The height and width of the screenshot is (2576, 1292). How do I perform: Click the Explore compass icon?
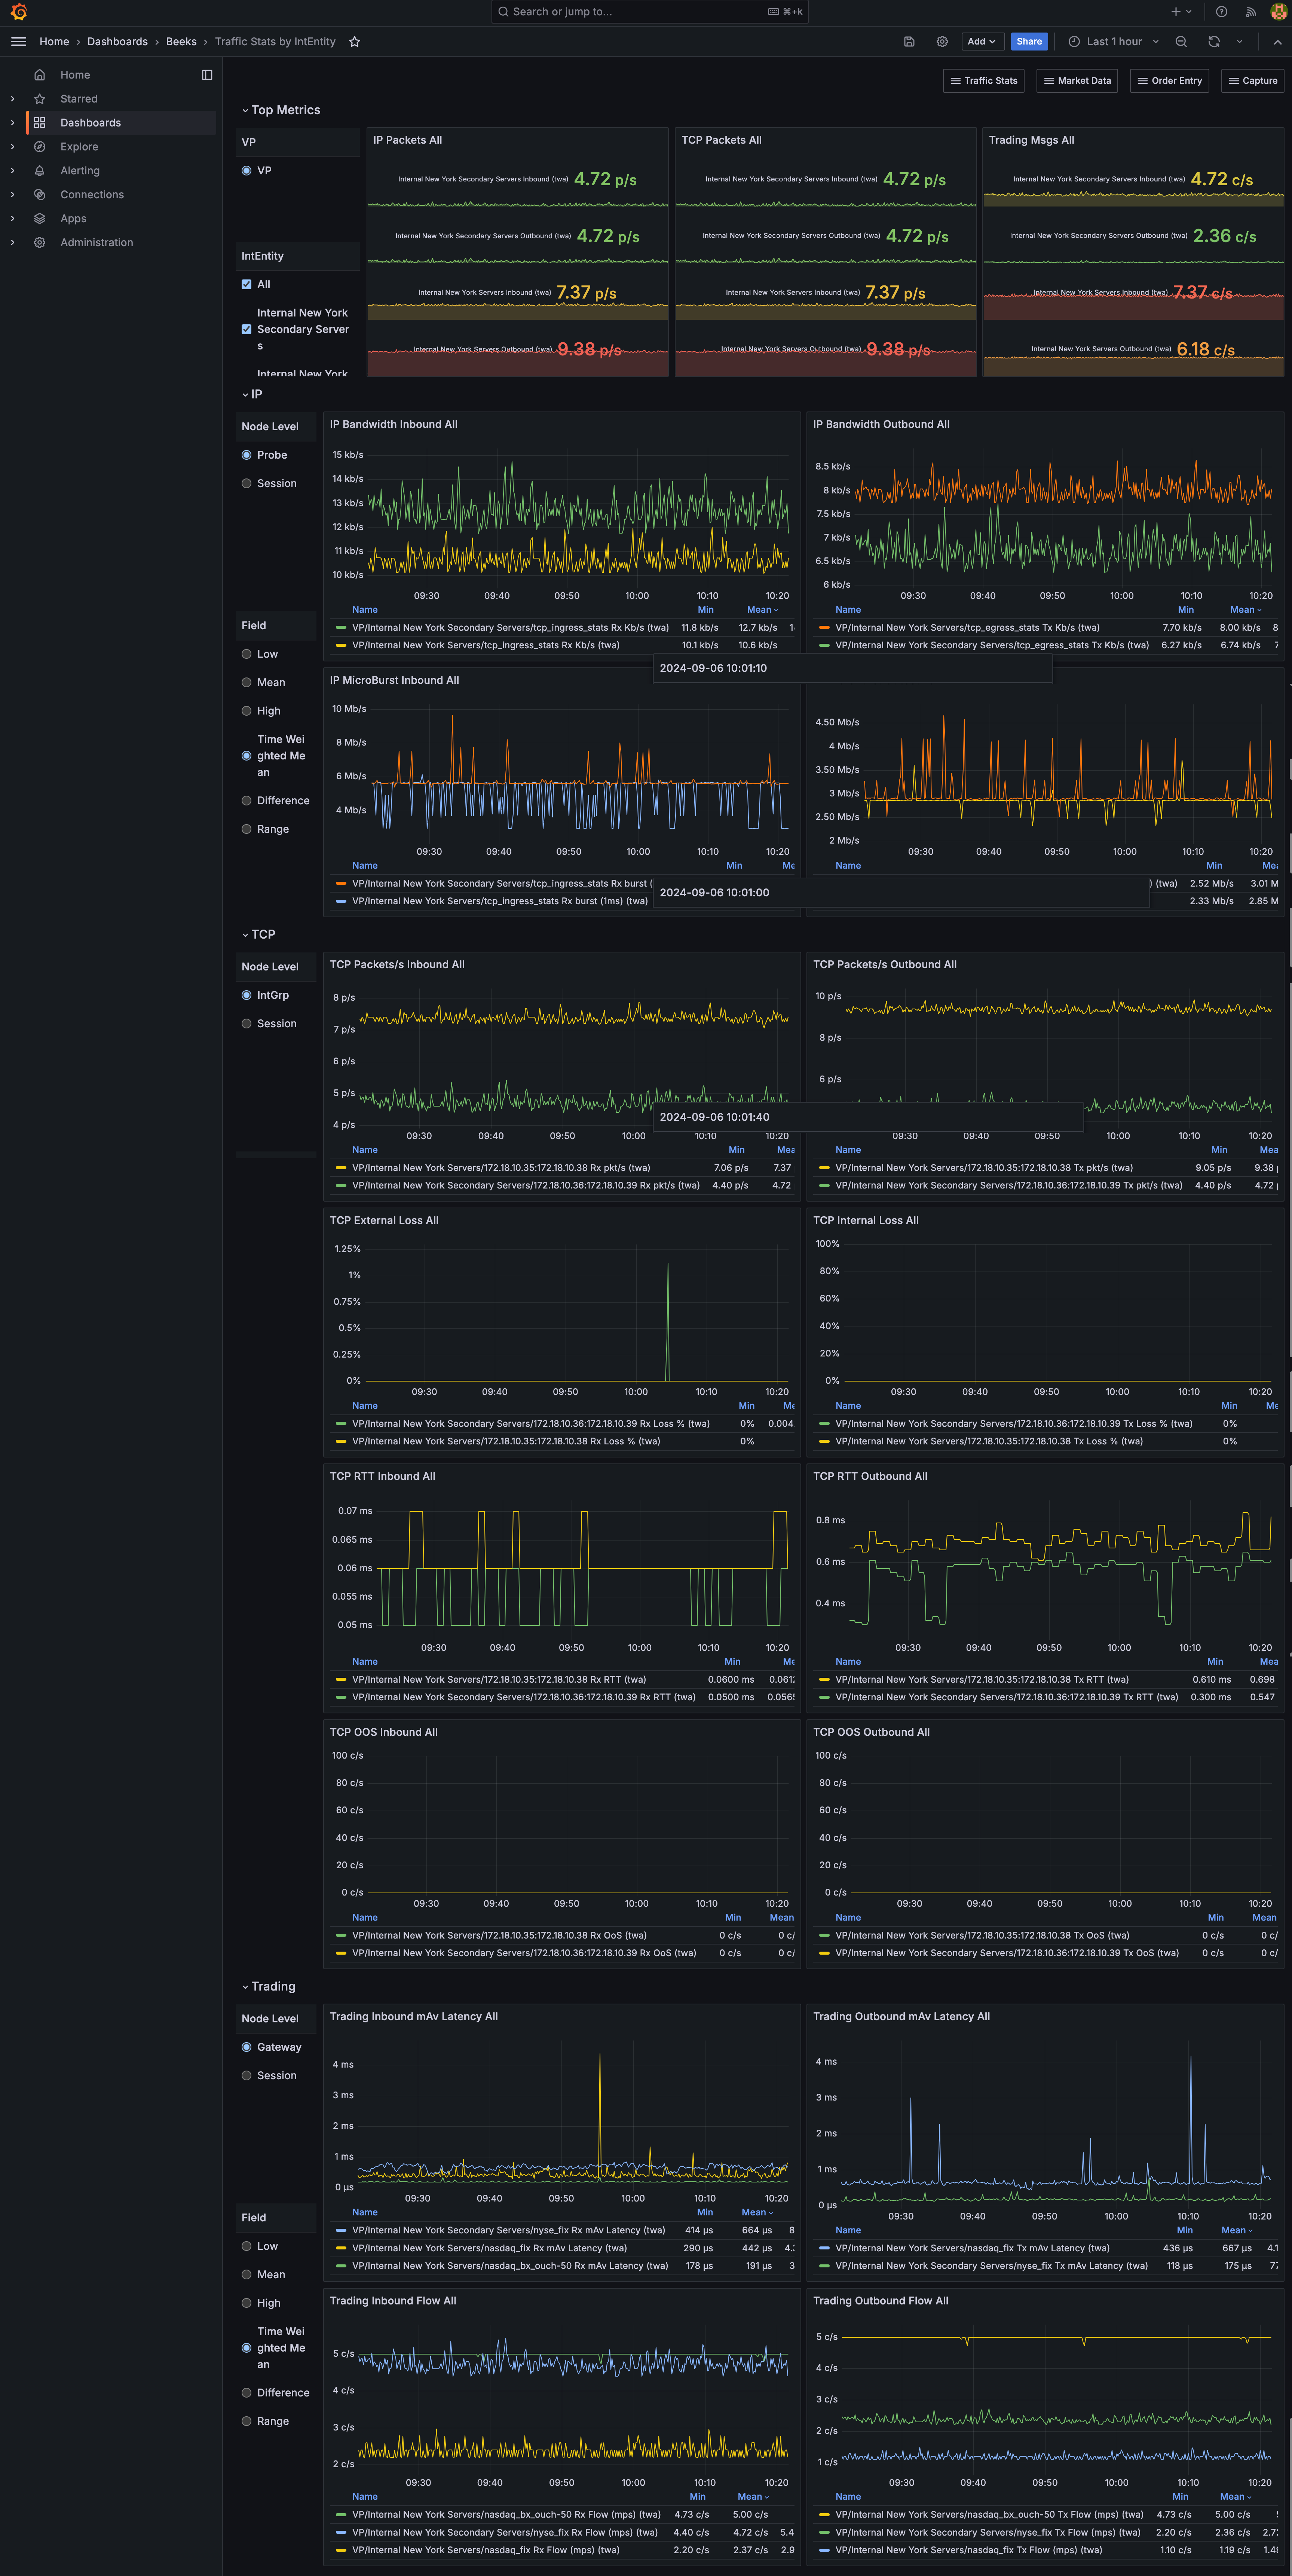(40, 147)
